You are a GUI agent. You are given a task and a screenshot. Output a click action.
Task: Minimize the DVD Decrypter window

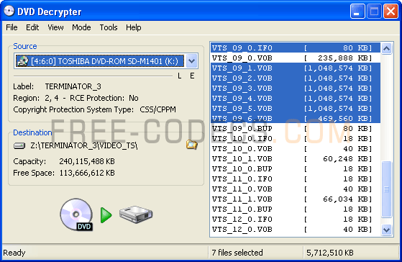click(357, 12)
